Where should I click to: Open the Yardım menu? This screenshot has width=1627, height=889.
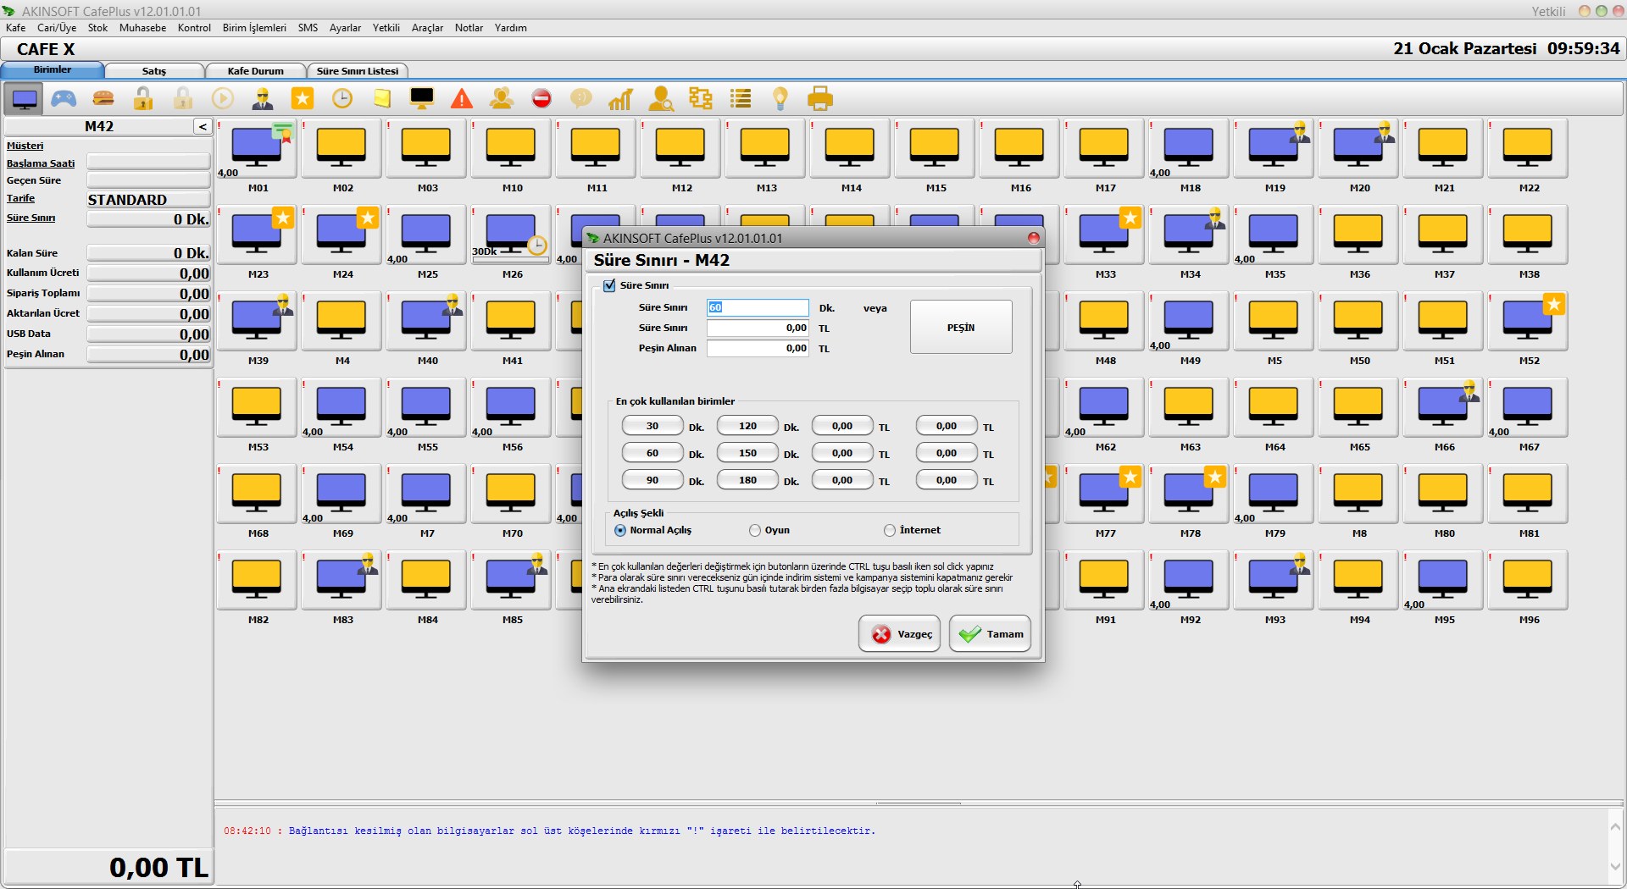tap(511, 28)
